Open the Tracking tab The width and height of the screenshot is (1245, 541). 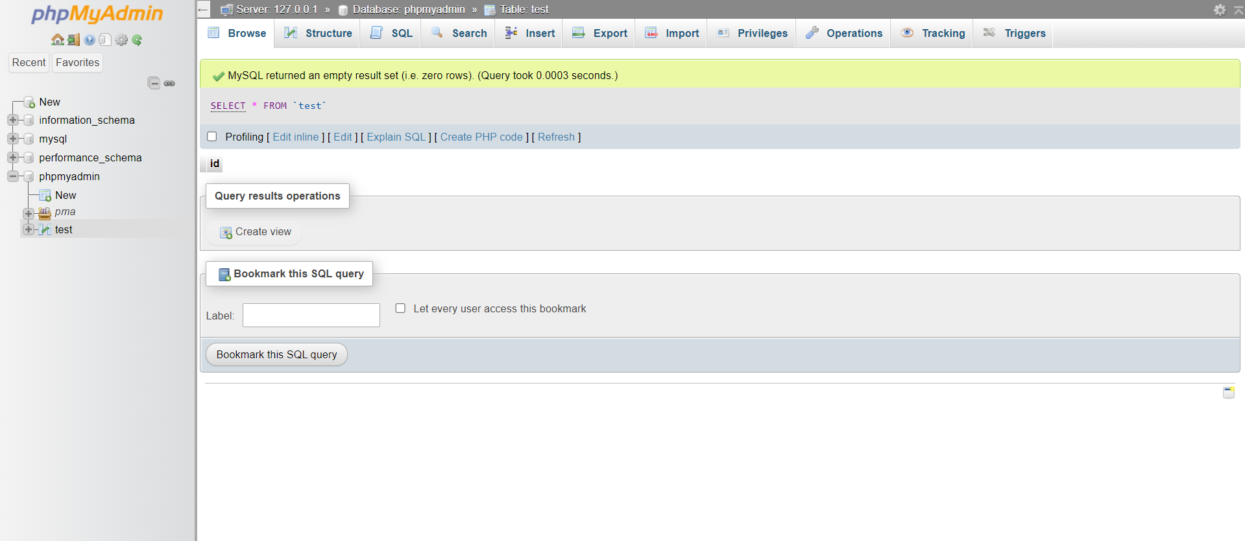pos(933,33)
